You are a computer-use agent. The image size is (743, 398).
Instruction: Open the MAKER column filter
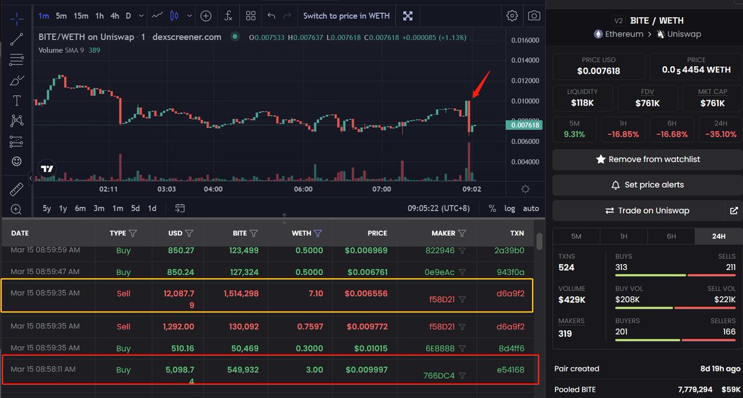click(463, 233)
